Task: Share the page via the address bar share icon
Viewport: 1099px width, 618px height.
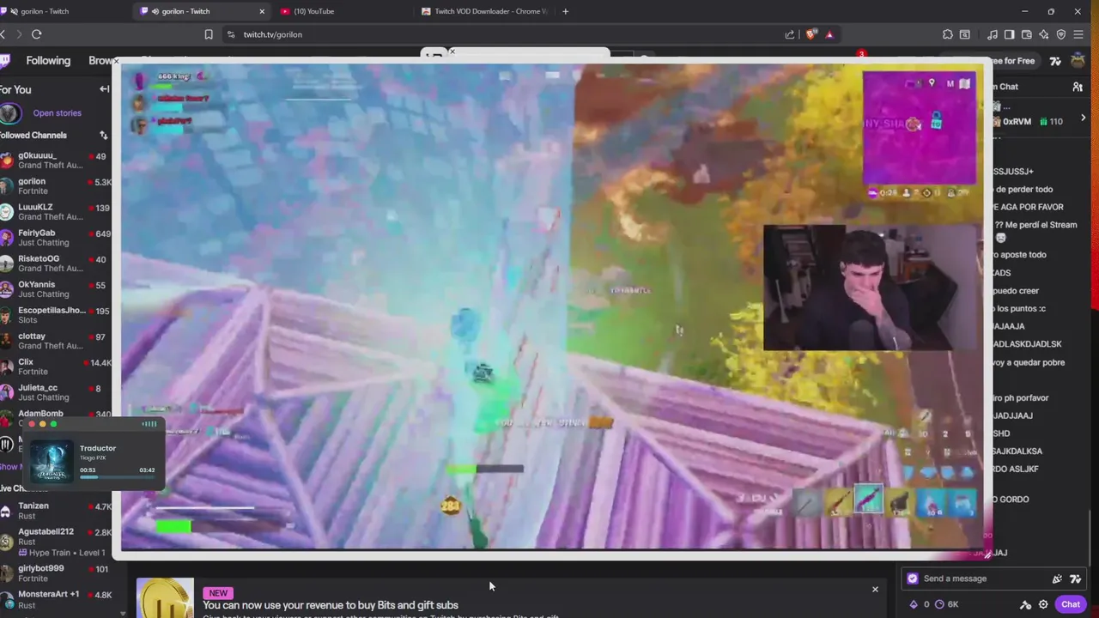Action: click(789, 34)
